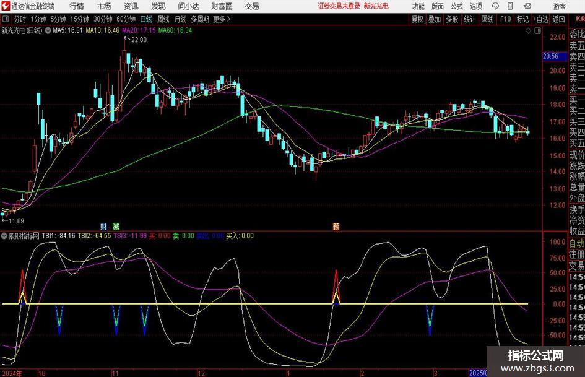Click the 标记 mark button
The image size is (585, 377).
point(522,19)
